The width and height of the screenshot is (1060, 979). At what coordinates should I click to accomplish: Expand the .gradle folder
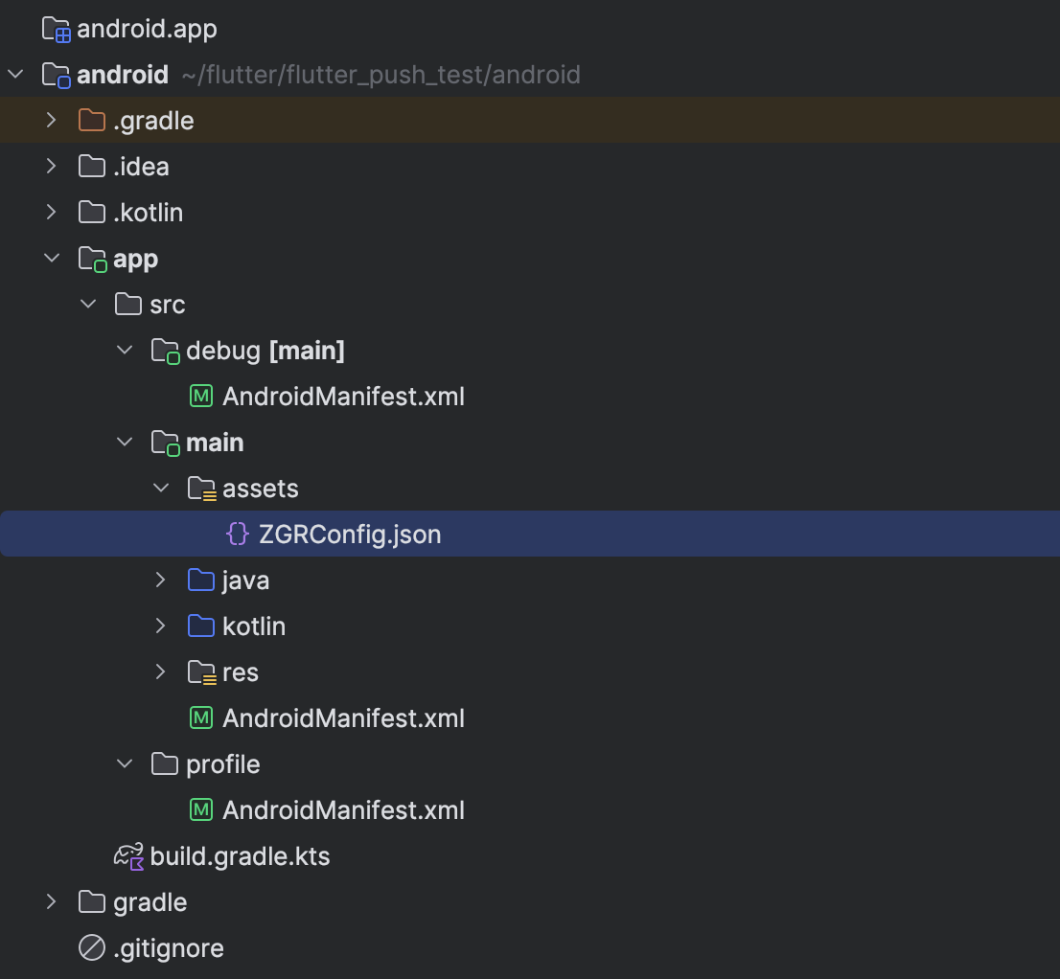click(x=52, y=121)
